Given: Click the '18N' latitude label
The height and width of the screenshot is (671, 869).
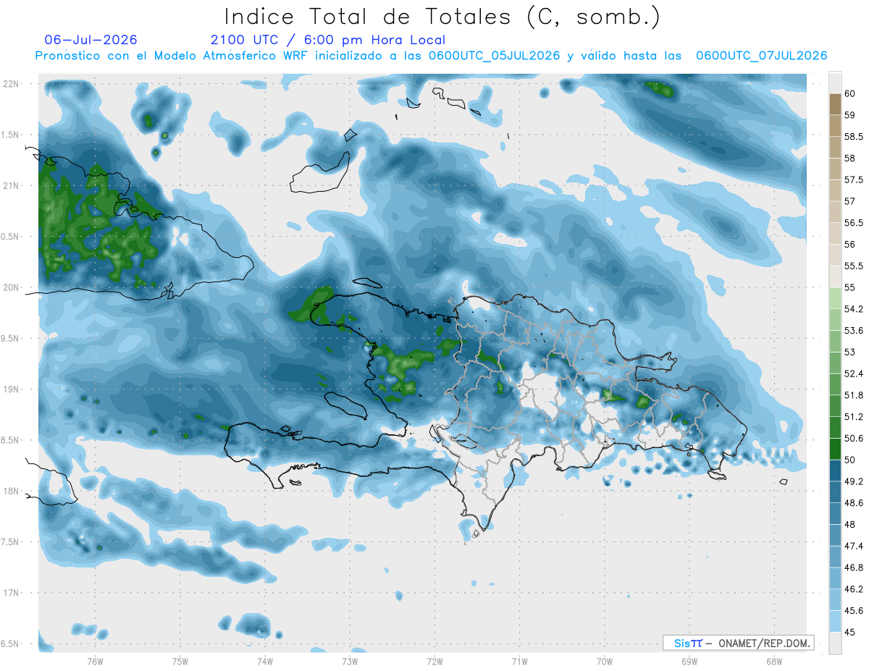Looking at the screenshot, I should 11,491.
